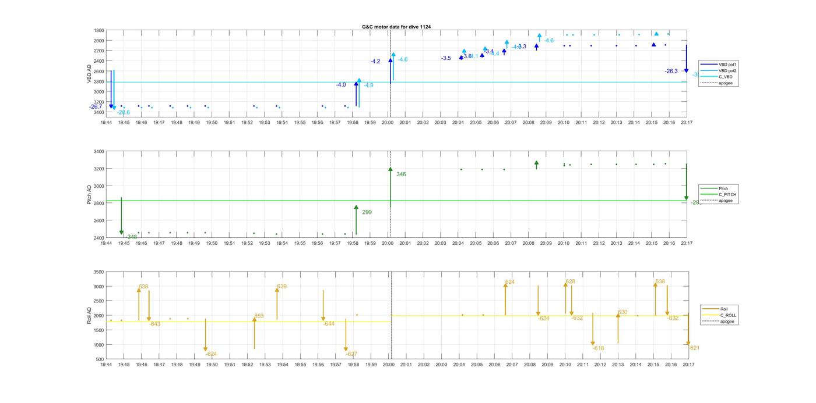816x403 pixels.
Task: Click the '19:44' time tick under VBD plot
Action: [106, 123]
